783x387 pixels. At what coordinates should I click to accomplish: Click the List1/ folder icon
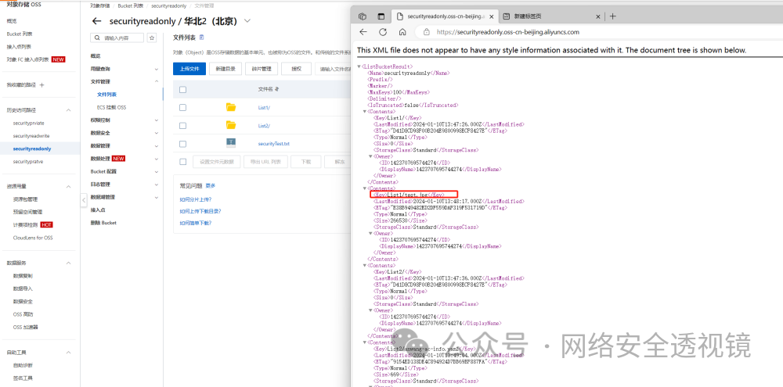[x=231, y=107]
